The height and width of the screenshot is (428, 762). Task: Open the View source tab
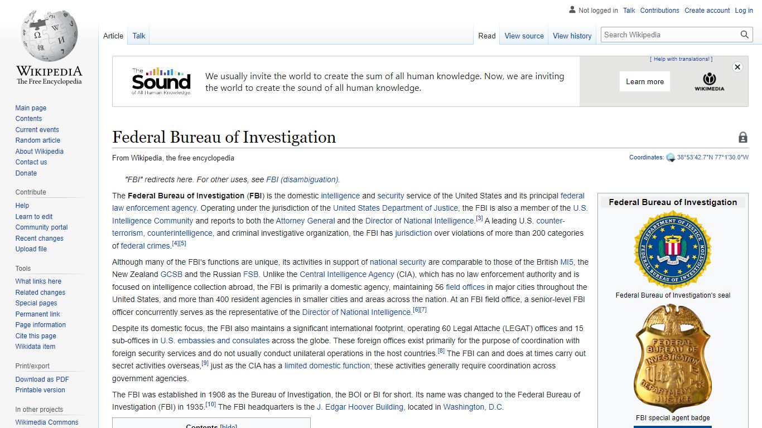(x=524, y=36)
